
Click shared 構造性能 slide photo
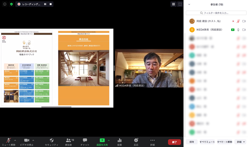(84, 68)
